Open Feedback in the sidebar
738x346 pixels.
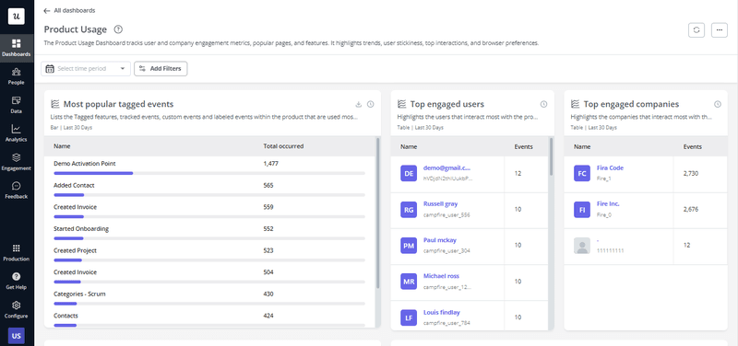17,190
